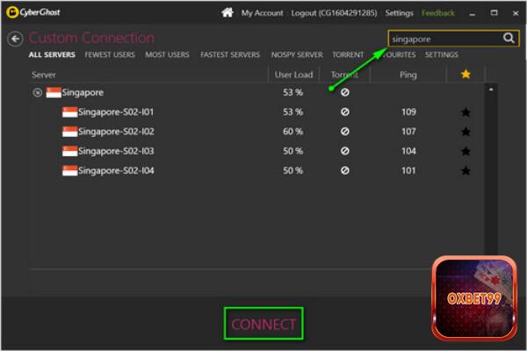Viewport: 527px width, 351px height.
Task: Click the Home icon in top bar
Action: [227, 13]
